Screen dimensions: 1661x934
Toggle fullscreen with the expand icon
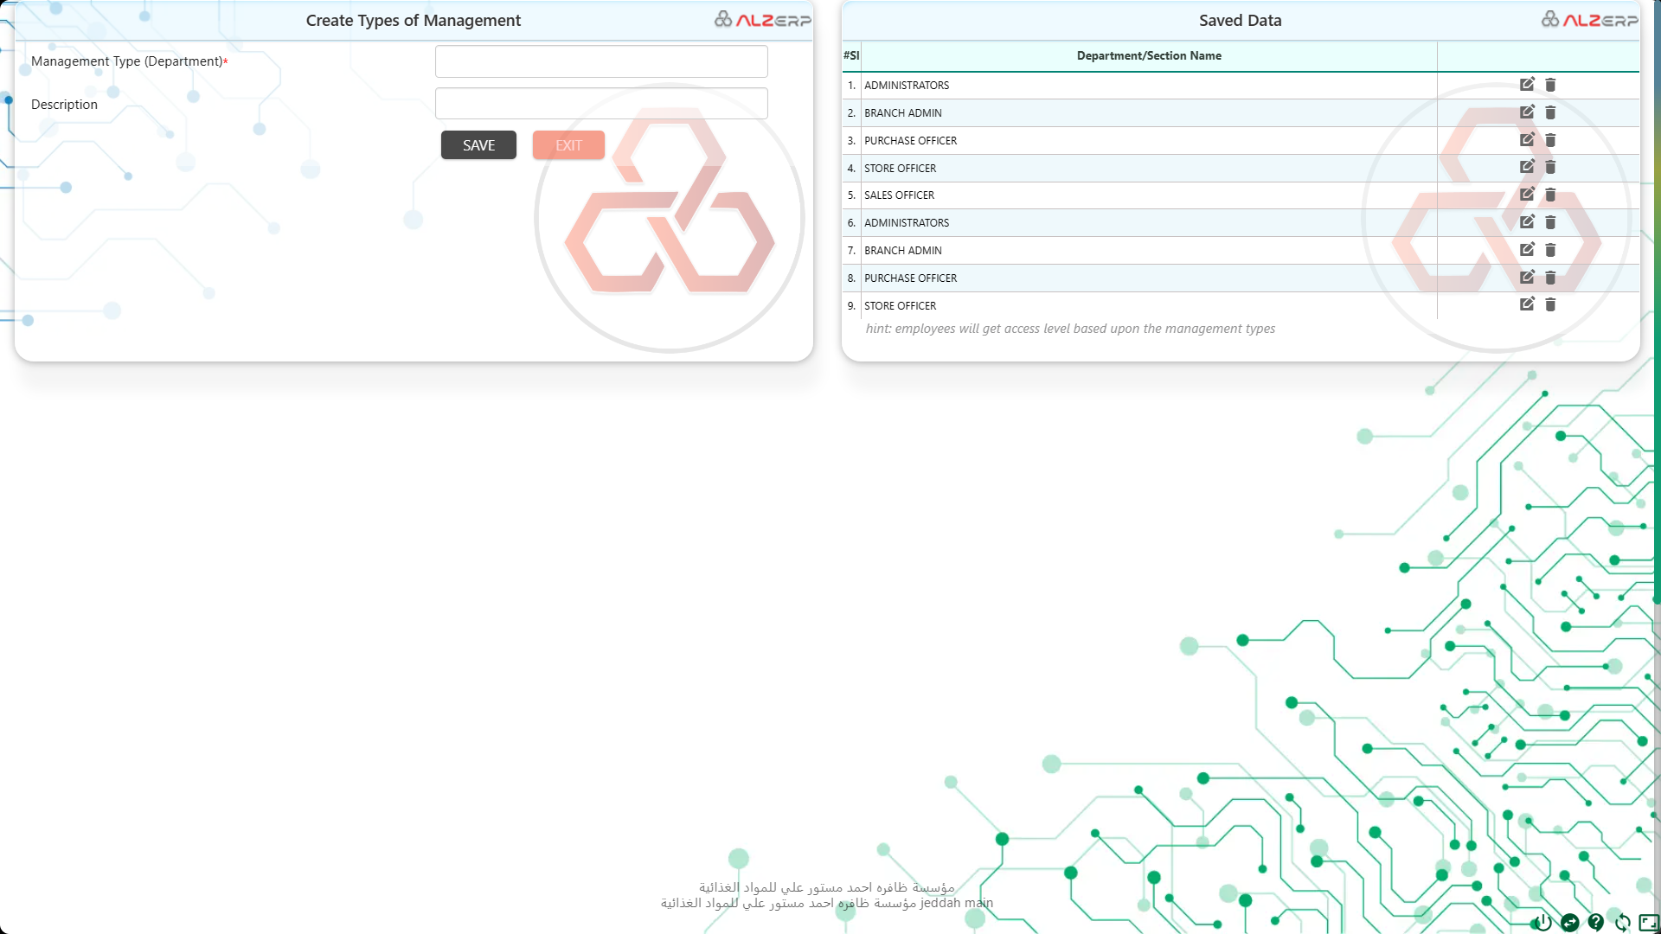[1649, 923]
